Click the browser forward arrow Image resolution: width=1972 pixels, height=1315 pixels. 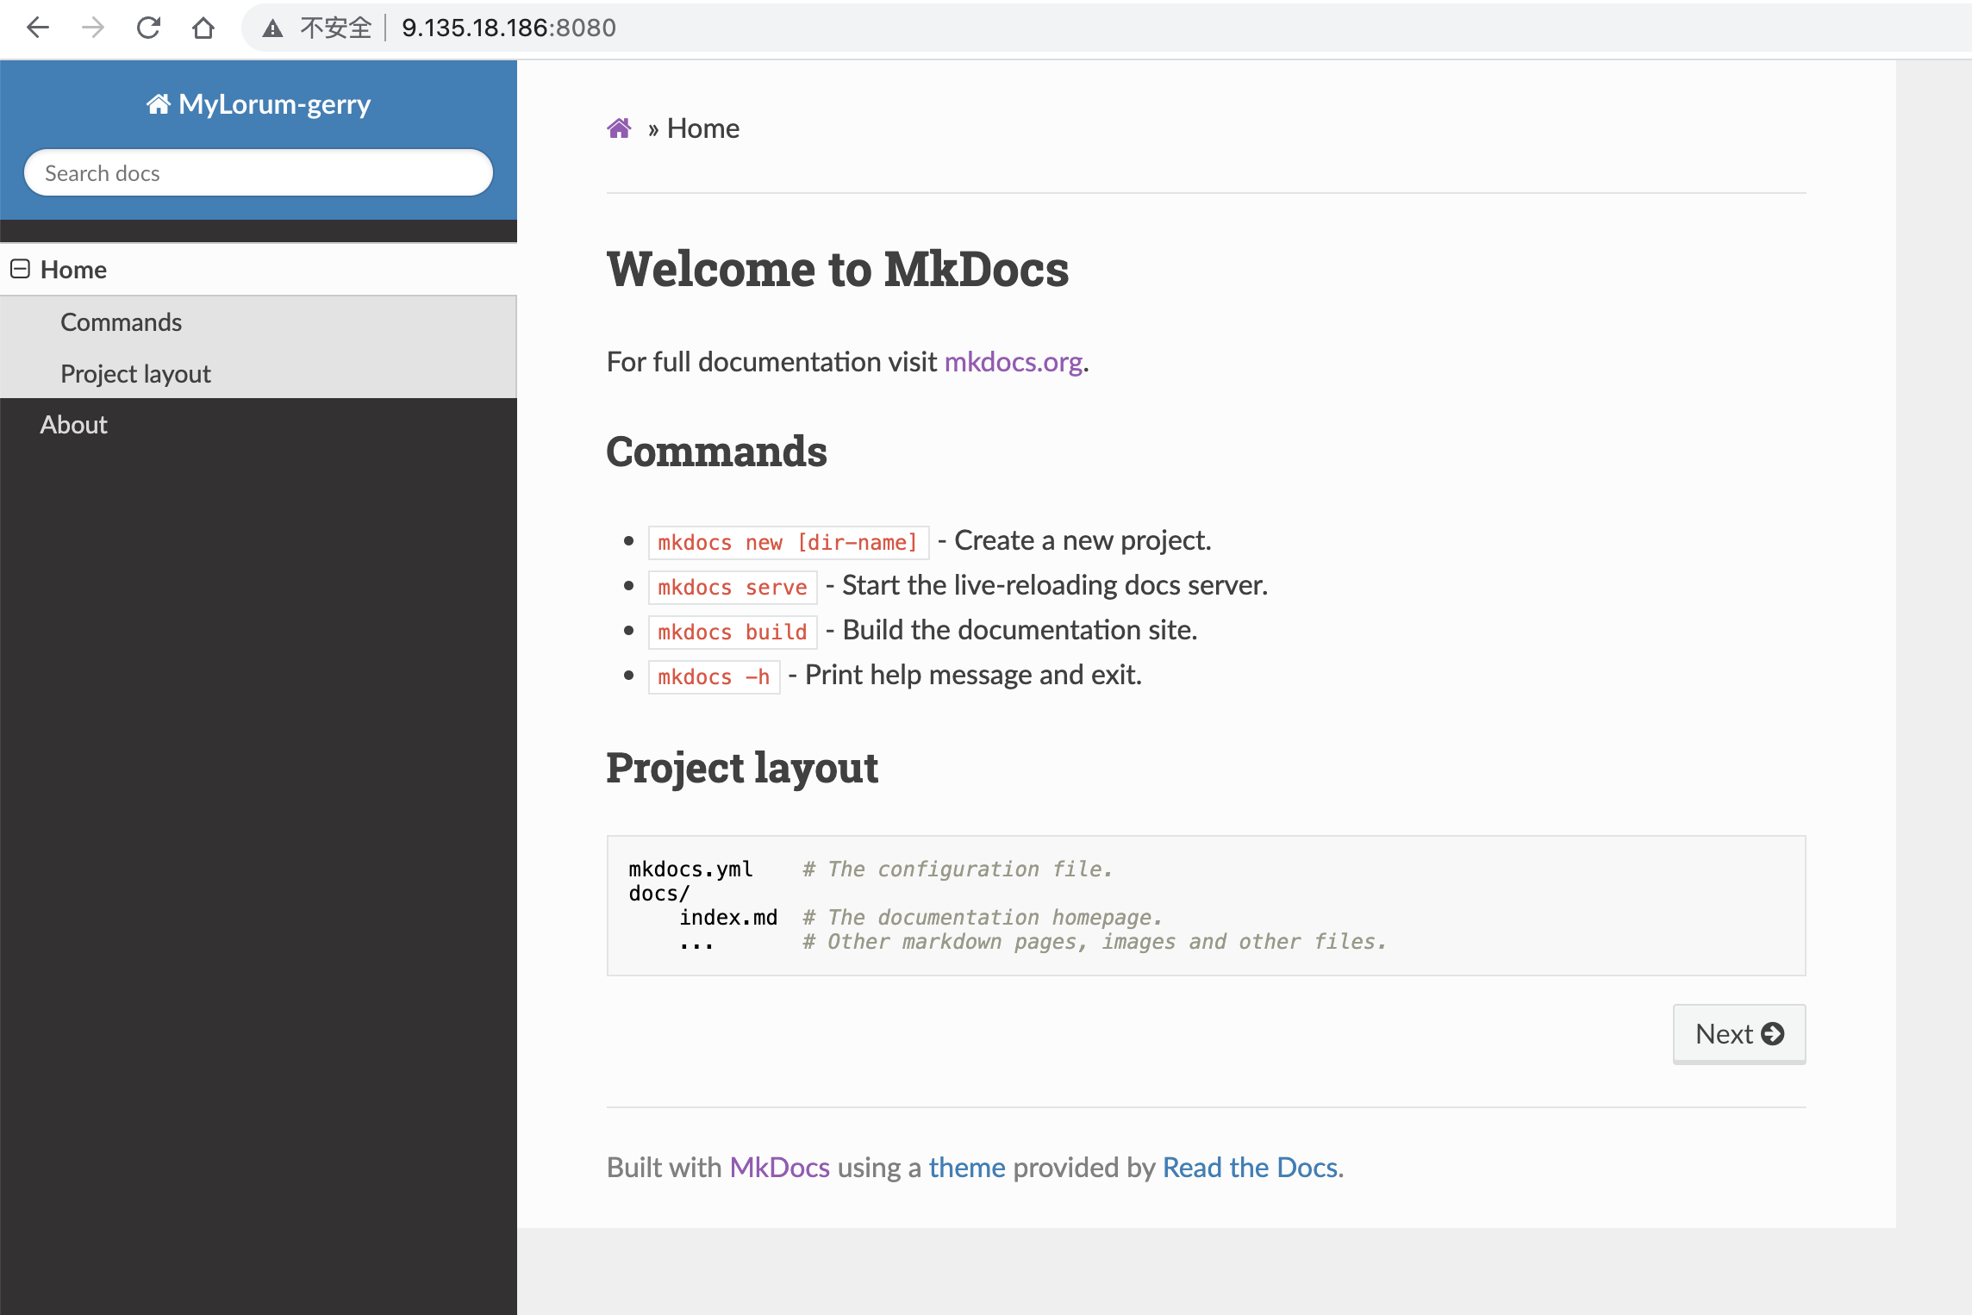point(93,28)
